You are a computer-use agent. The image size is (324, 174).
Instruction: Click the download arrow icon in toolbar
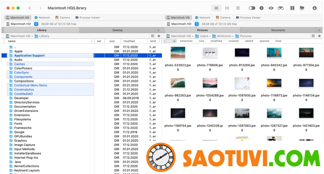(315, 8)
